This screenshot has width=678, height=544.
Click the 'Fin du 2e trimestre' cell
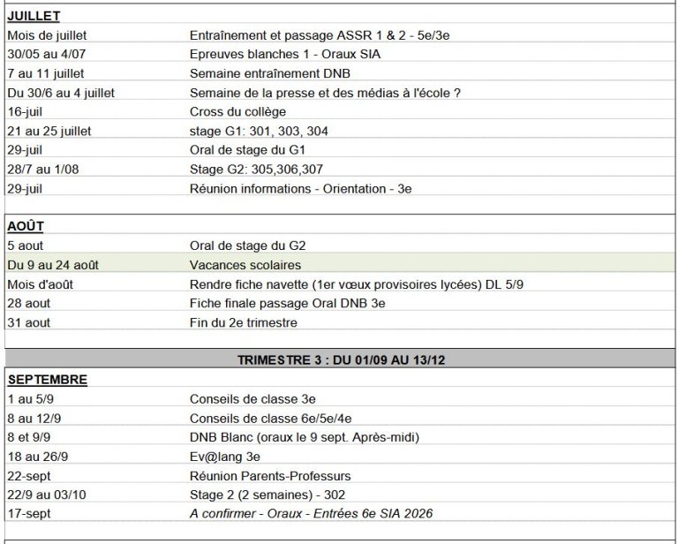244,322
